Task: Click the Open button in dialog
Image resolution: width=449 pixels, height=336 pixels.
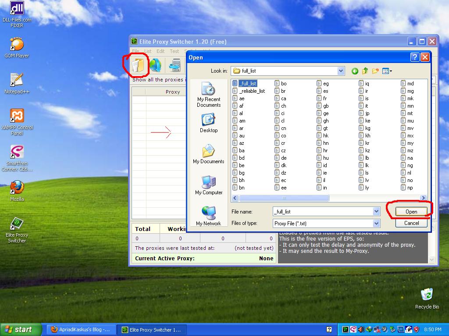Action: 411,212
